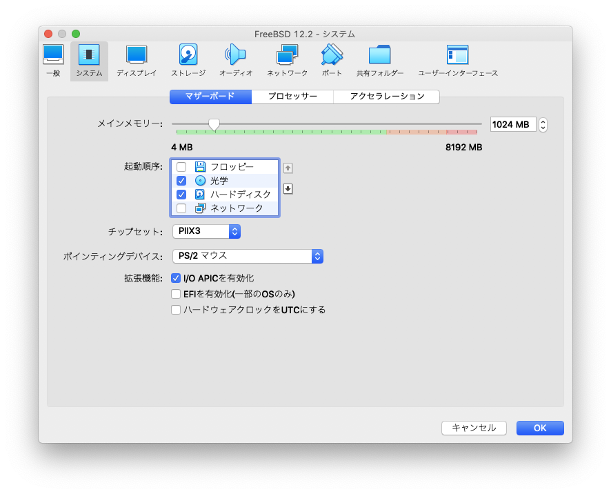Switch to the アクセラレーション tab

click(x=386, y=97)
